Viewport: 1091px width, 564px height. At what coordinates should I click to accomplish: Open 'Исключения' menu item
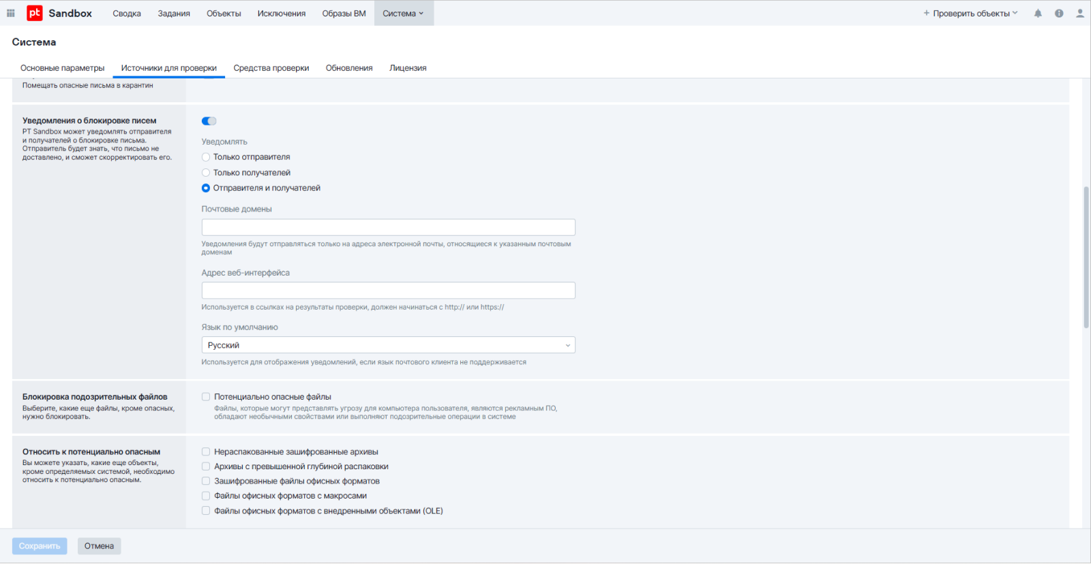click(x=282, y=13)
